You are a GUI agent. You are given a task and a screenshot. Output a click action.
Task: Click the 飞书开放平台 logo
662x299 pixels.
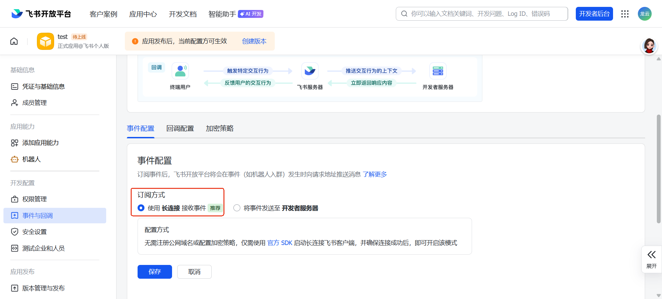coord(41,14)
